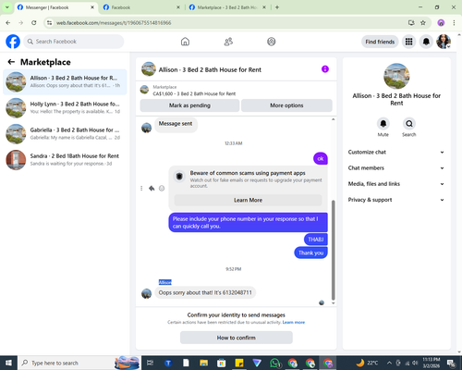This screenshot has width=462, height=370.
Task: Open new browser tab with plus icon
Action: [x=277, y=7]
